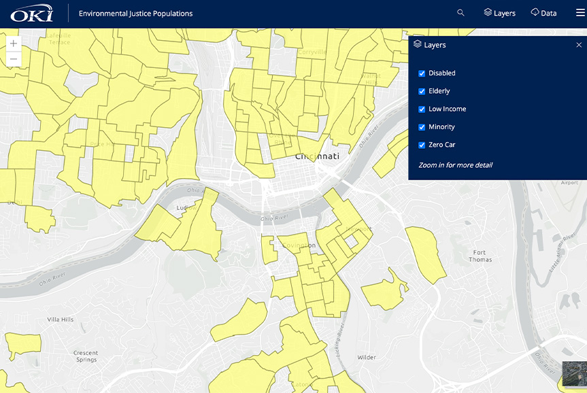Image resolution: width=587 pixels, height=393 pixels.
Task: Zoom in with the plus control
Action: 13,43
